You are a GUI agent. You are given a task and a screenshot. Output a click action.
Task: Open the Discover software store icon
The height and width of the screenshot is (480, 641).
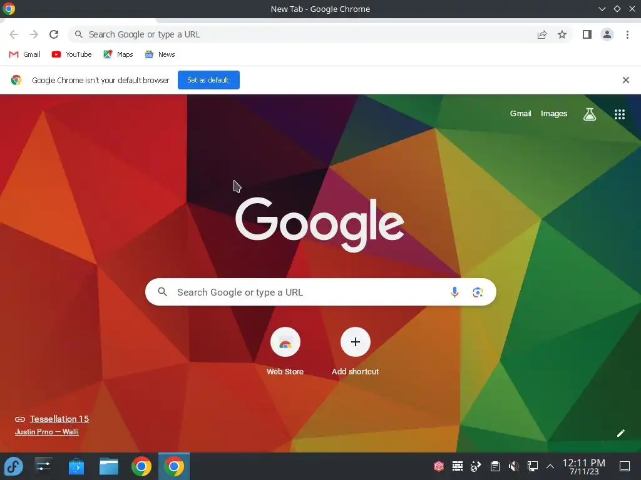76,466
